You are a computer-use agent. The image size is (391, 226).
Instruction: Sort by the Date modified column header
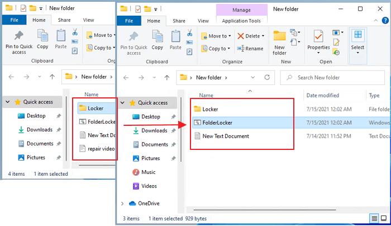click(x=322, y=96)
